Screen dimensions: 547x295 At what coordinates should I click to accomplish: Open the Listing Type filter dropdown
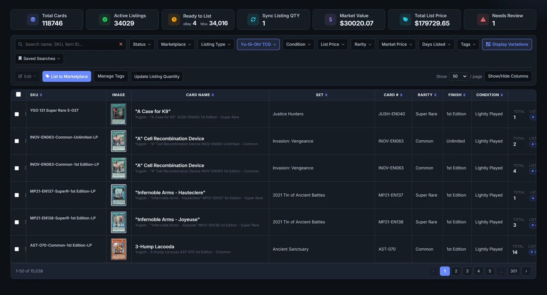[216, 44]
